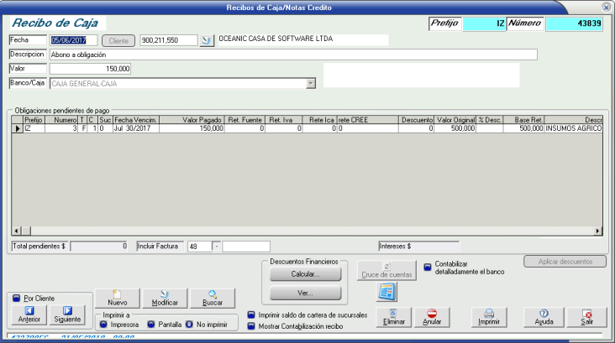The width and height of the screenshot is (615, 343).
Task: Toggle the Por Cliente checkbox
Action: click(x=17, y=299)
